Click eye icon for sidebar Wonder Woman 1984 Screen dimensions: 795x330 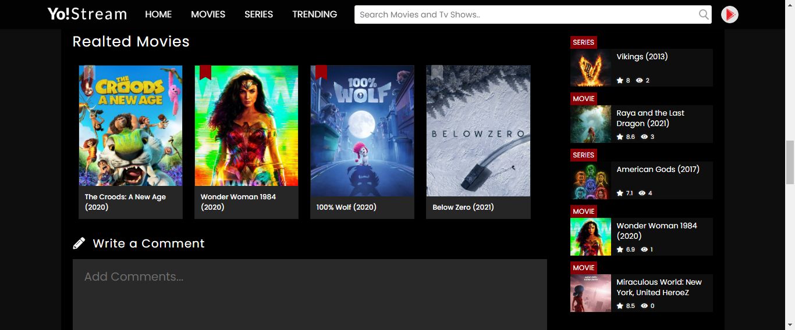point(644,249)
